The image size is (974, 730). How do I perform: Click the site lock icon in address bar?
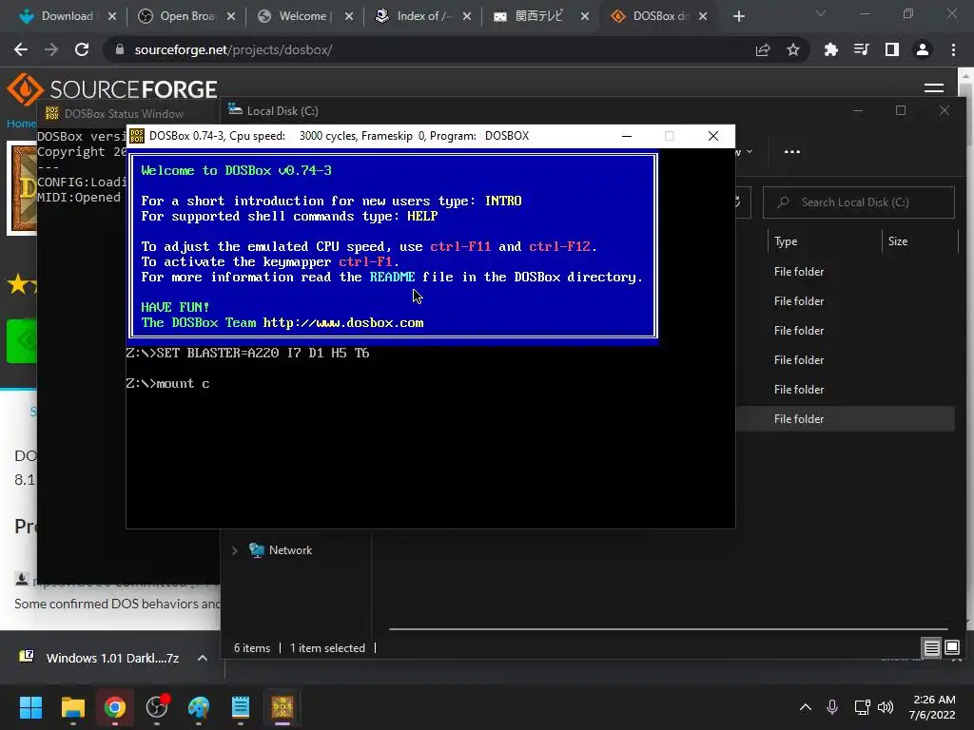tap(120, 49)
